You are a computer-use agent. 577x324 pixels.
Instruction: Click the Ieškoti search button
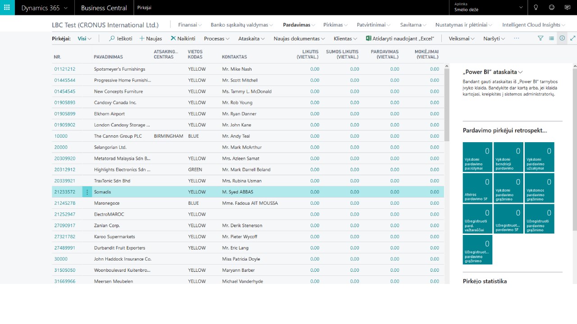click(121, 39)
